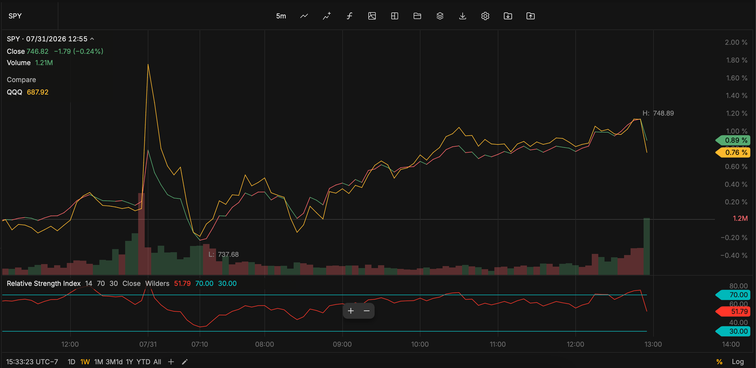Image resolution: width=756 pixels, height=368 pixels.
Task: Click the import chart icon
Action: click(x=508, y=16)
